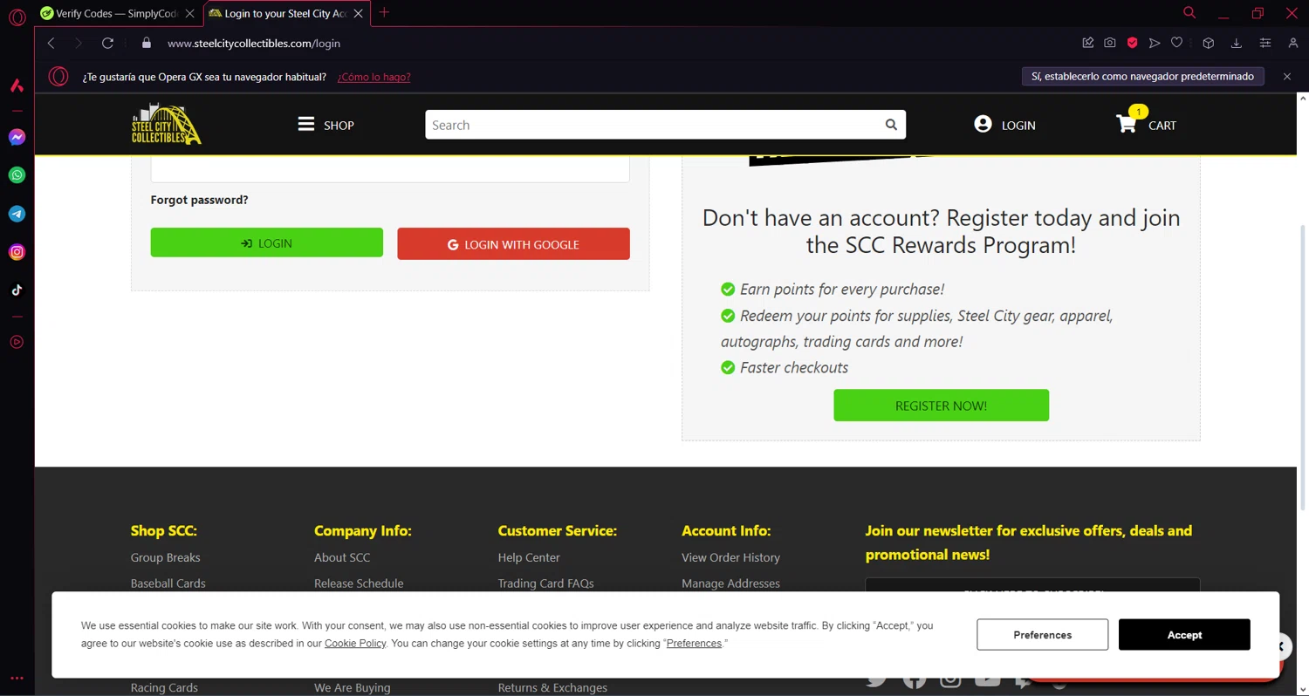Open Instagram in the sidebar
Image resolution: width=1309 pixels, height=696 pixels.
point(17,252)
